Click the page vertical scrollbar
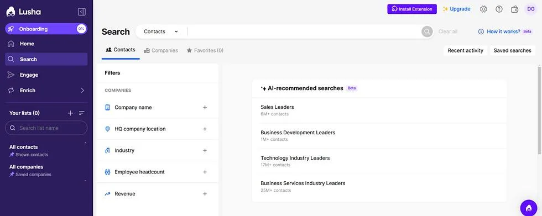Viewport: 542px width, 216px height. (x=540, y=110)
